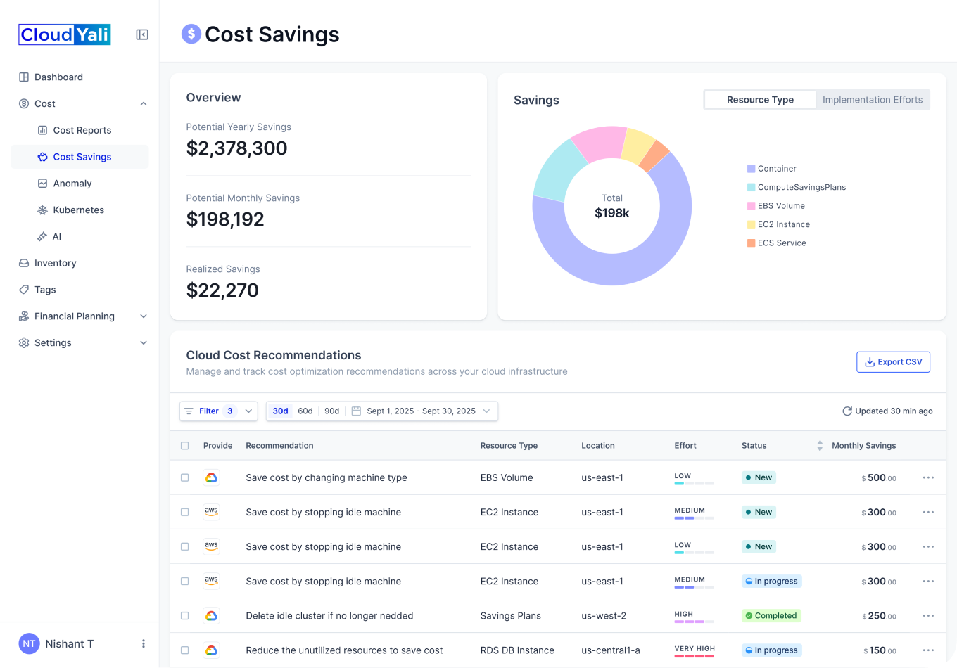Switch to the Implementation Efforts tab
The image size is (957, 668).
(872, 100)
